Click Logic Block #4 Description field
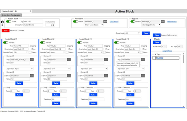The height and width of the screenshot is (121, 187). [131, 49]
